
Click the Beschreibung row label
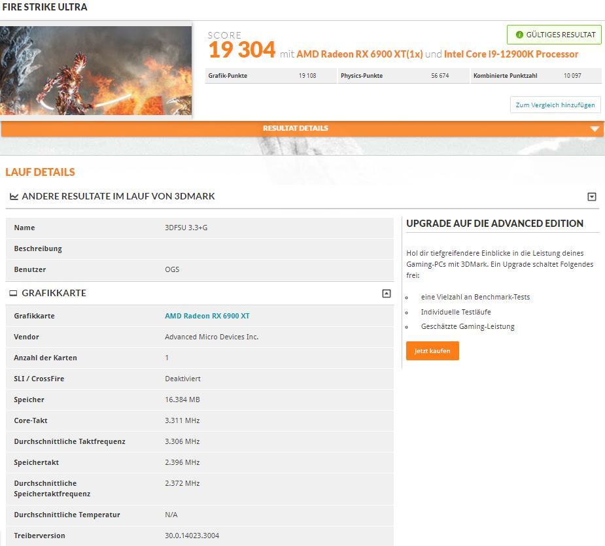[x=38, y=249]
